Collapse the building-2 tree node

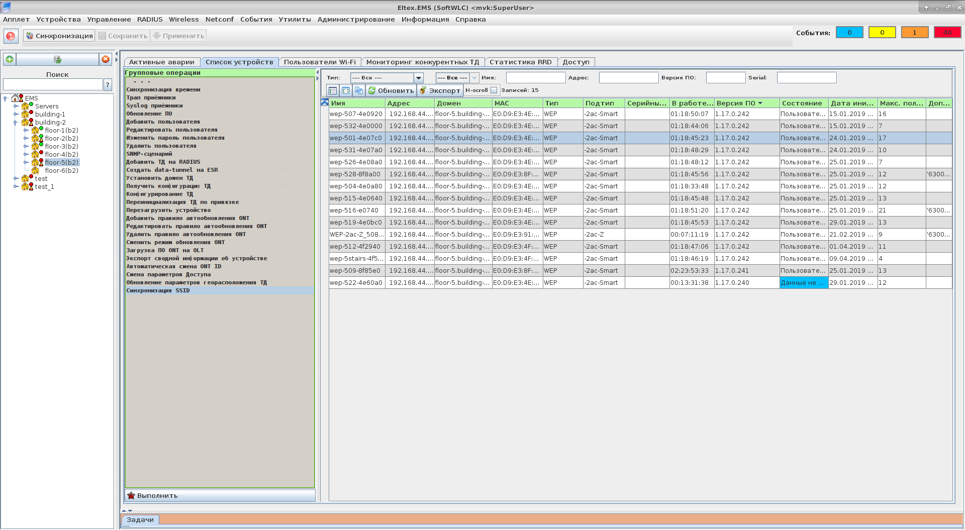[16, 122]
